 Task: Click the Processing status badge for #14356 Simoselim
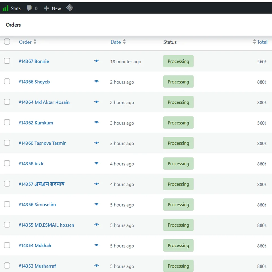pos(178,204)
